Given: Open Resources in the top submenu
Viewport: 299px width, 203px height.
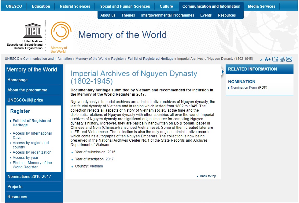Looking at the screenshot, I should [x=227, y=15].
